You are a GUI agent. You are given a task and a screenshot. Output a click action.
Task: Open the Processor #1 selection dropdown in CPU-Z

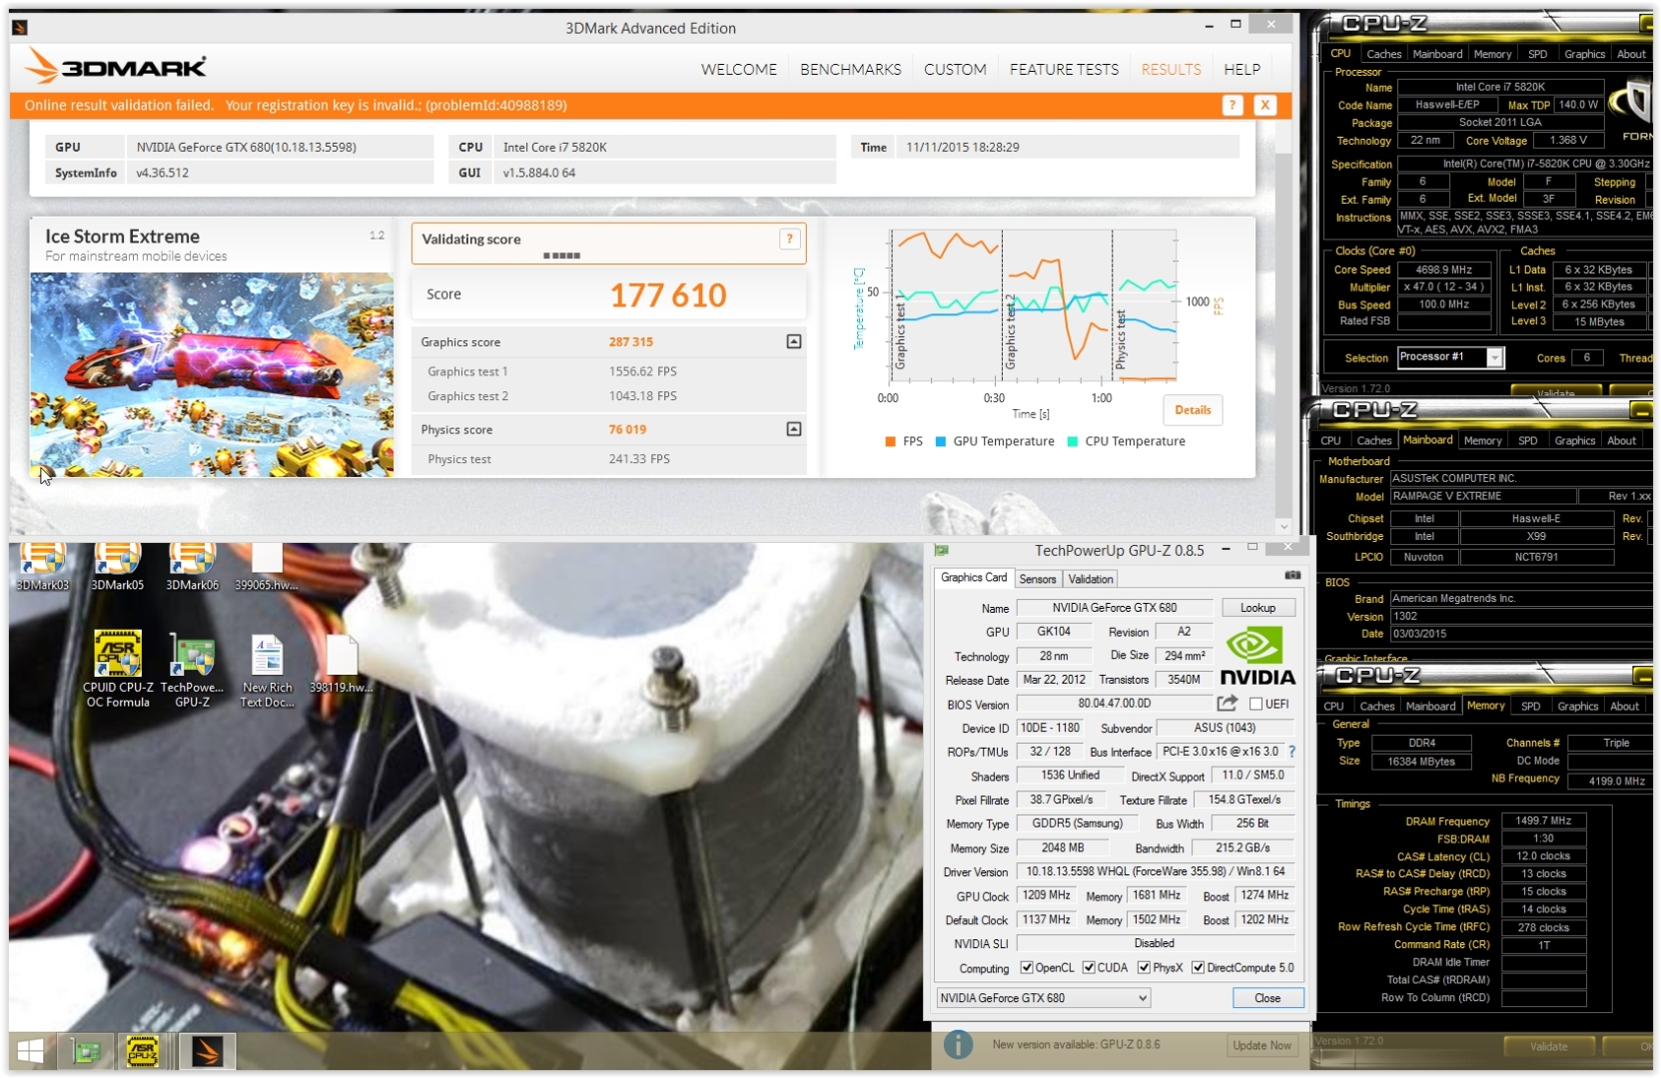coord(1451,357)
